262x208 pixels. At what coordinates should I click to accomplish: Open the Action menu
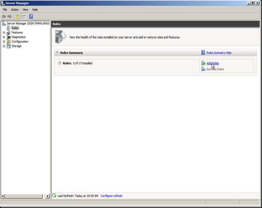[x=15, y=10]
